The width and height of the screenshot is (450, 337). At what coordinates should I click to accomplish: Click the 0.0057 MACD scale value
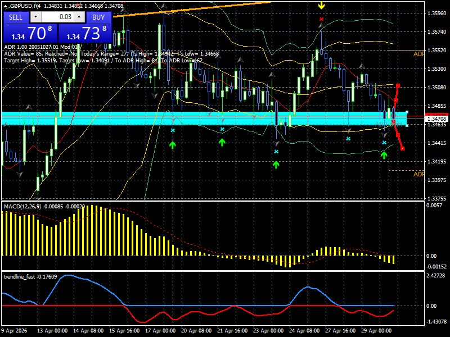pos(434,205)
